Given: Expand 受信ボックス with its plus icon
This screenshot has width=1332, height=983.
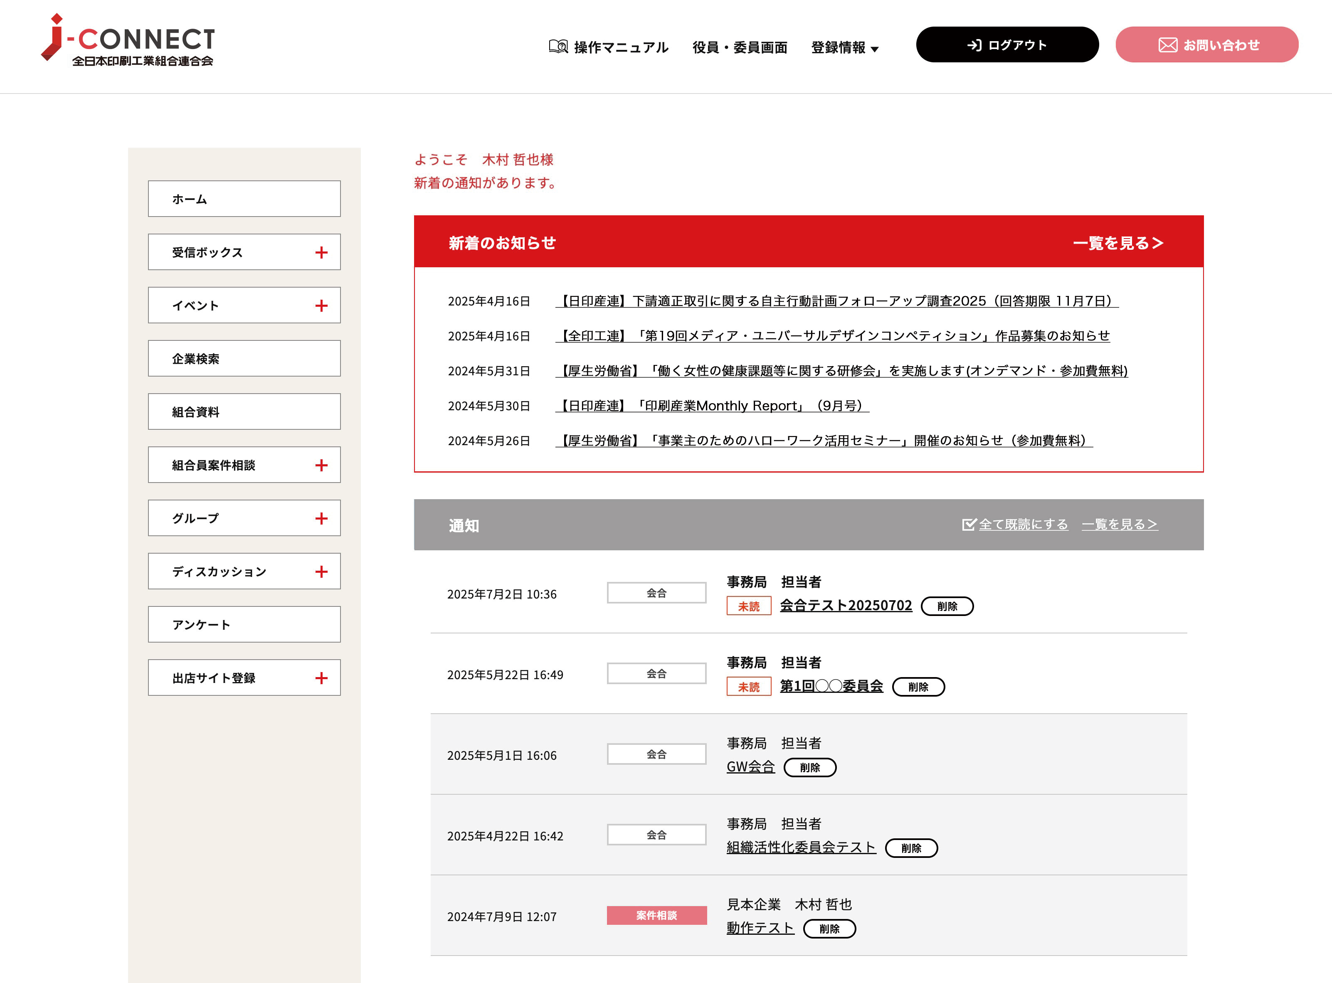Looking at the screenshot, I should pos(321,252).
